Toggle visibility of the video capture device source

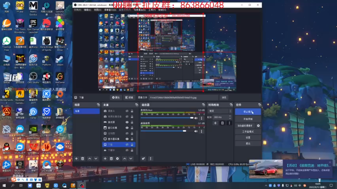127,117
